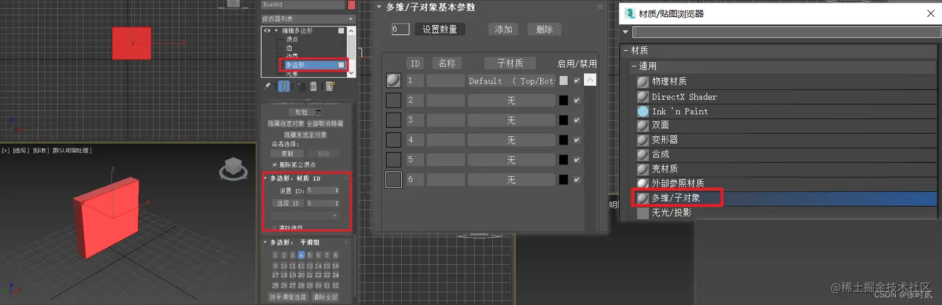Click the object color swatch beside Box001
Image resolution: width=942 pixels, height=305 pixels.
(x=351, y=5)
